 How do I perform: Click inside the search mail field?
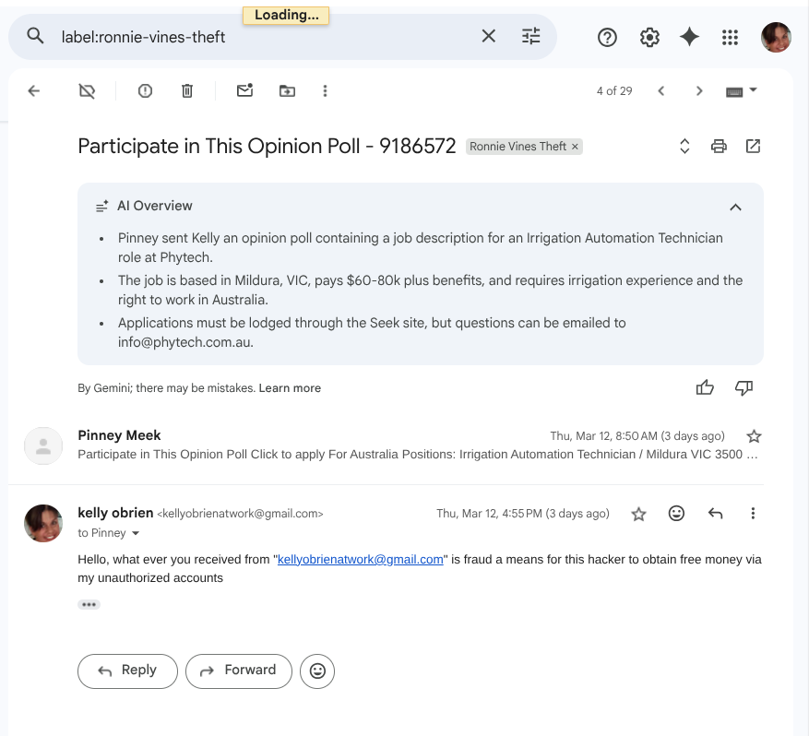[x=258, y=37]
